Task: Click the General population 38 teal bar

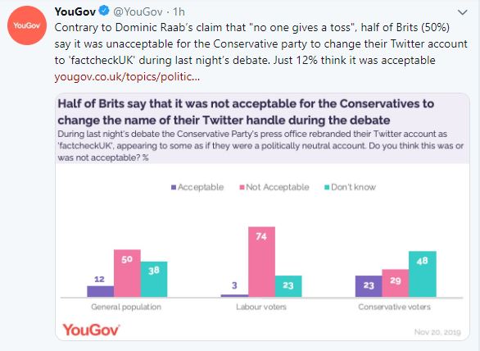Action: tap(154, 280)
